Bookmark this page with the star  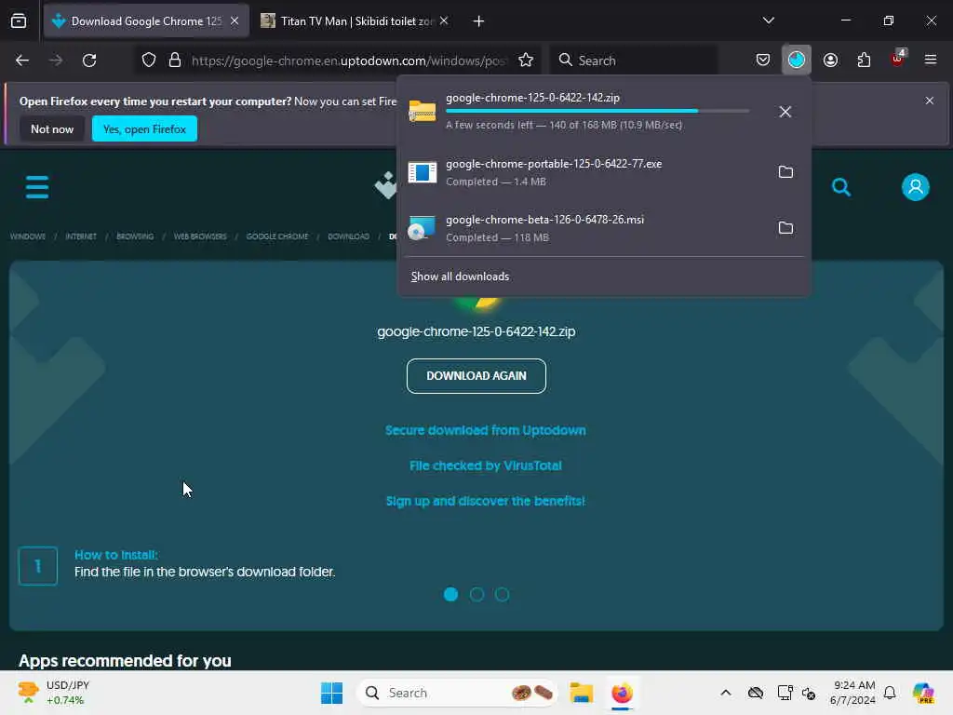click(x=526, y=61)
